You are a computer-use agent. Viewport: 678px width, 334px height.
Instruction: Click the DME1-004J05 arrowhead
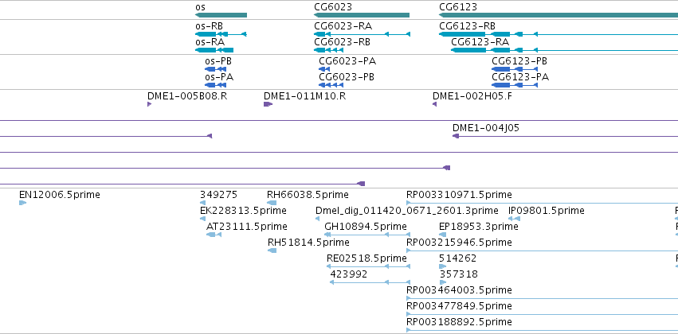(455, 136)
